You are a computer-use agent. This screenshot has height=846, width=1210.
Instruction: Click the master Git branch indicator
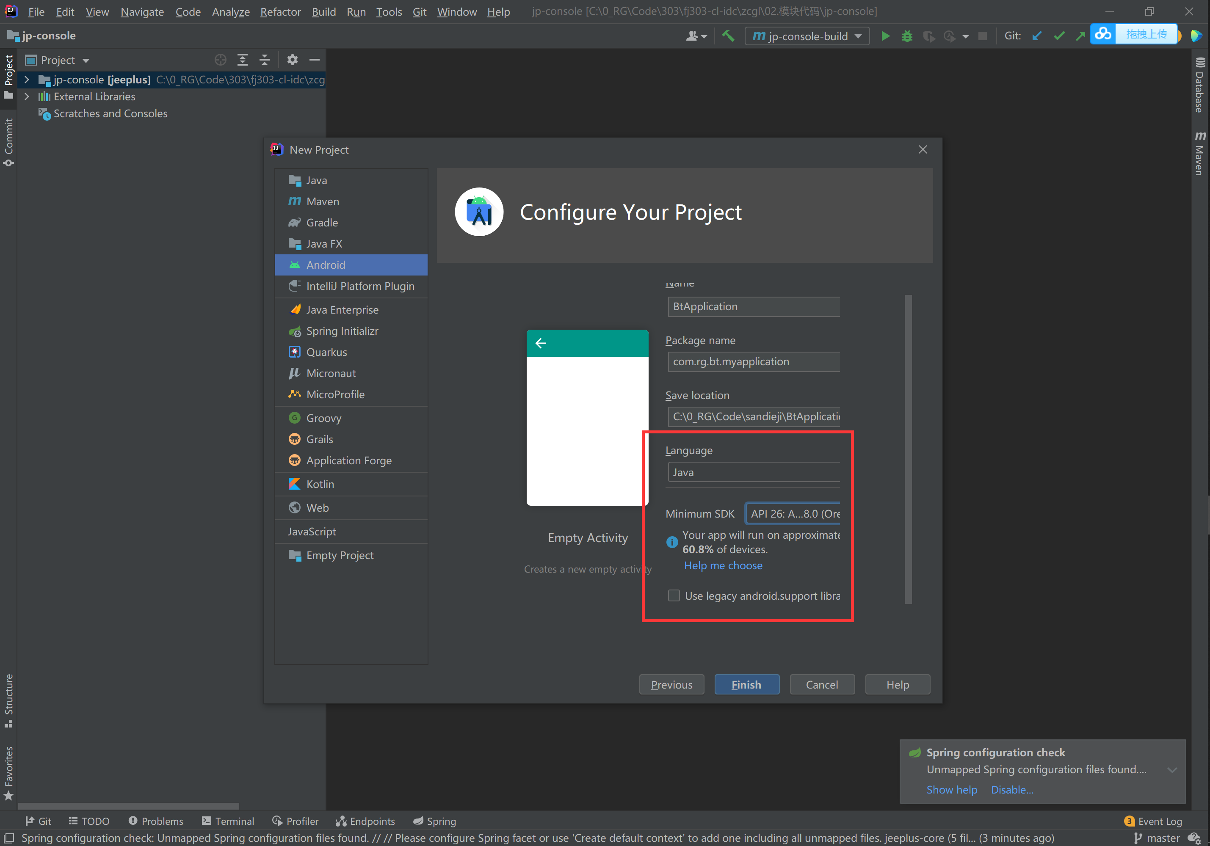click(x=1157, y=838)
